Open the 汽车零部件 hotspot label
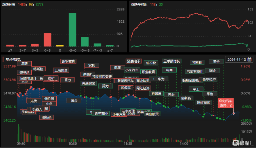 coord(194,71)
